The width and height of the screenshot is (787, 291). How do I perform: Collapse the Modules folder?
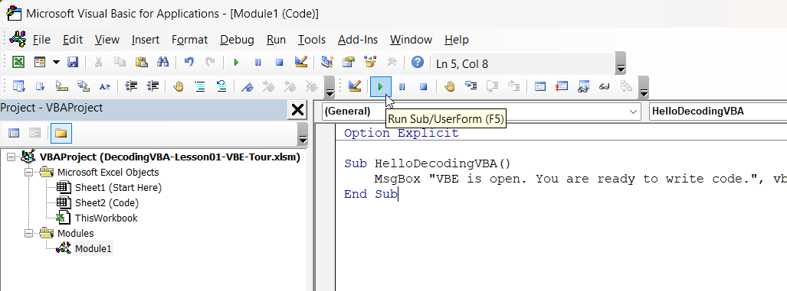(x=28, y=233)
